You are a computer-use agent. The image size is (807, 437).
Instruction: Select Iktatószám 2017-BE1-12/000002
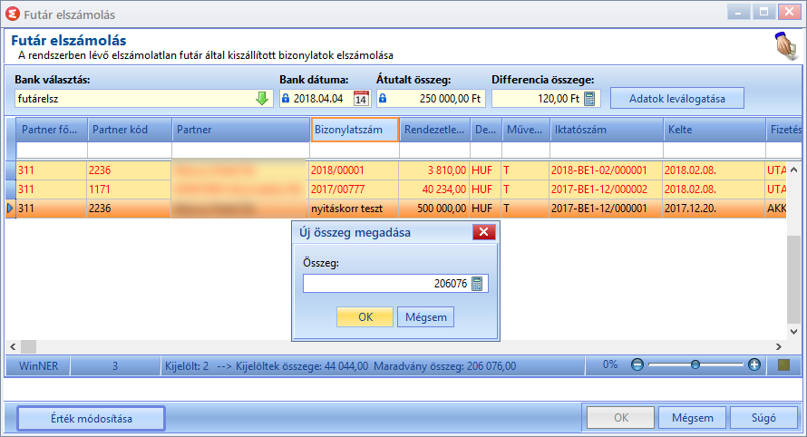[606, 189]
